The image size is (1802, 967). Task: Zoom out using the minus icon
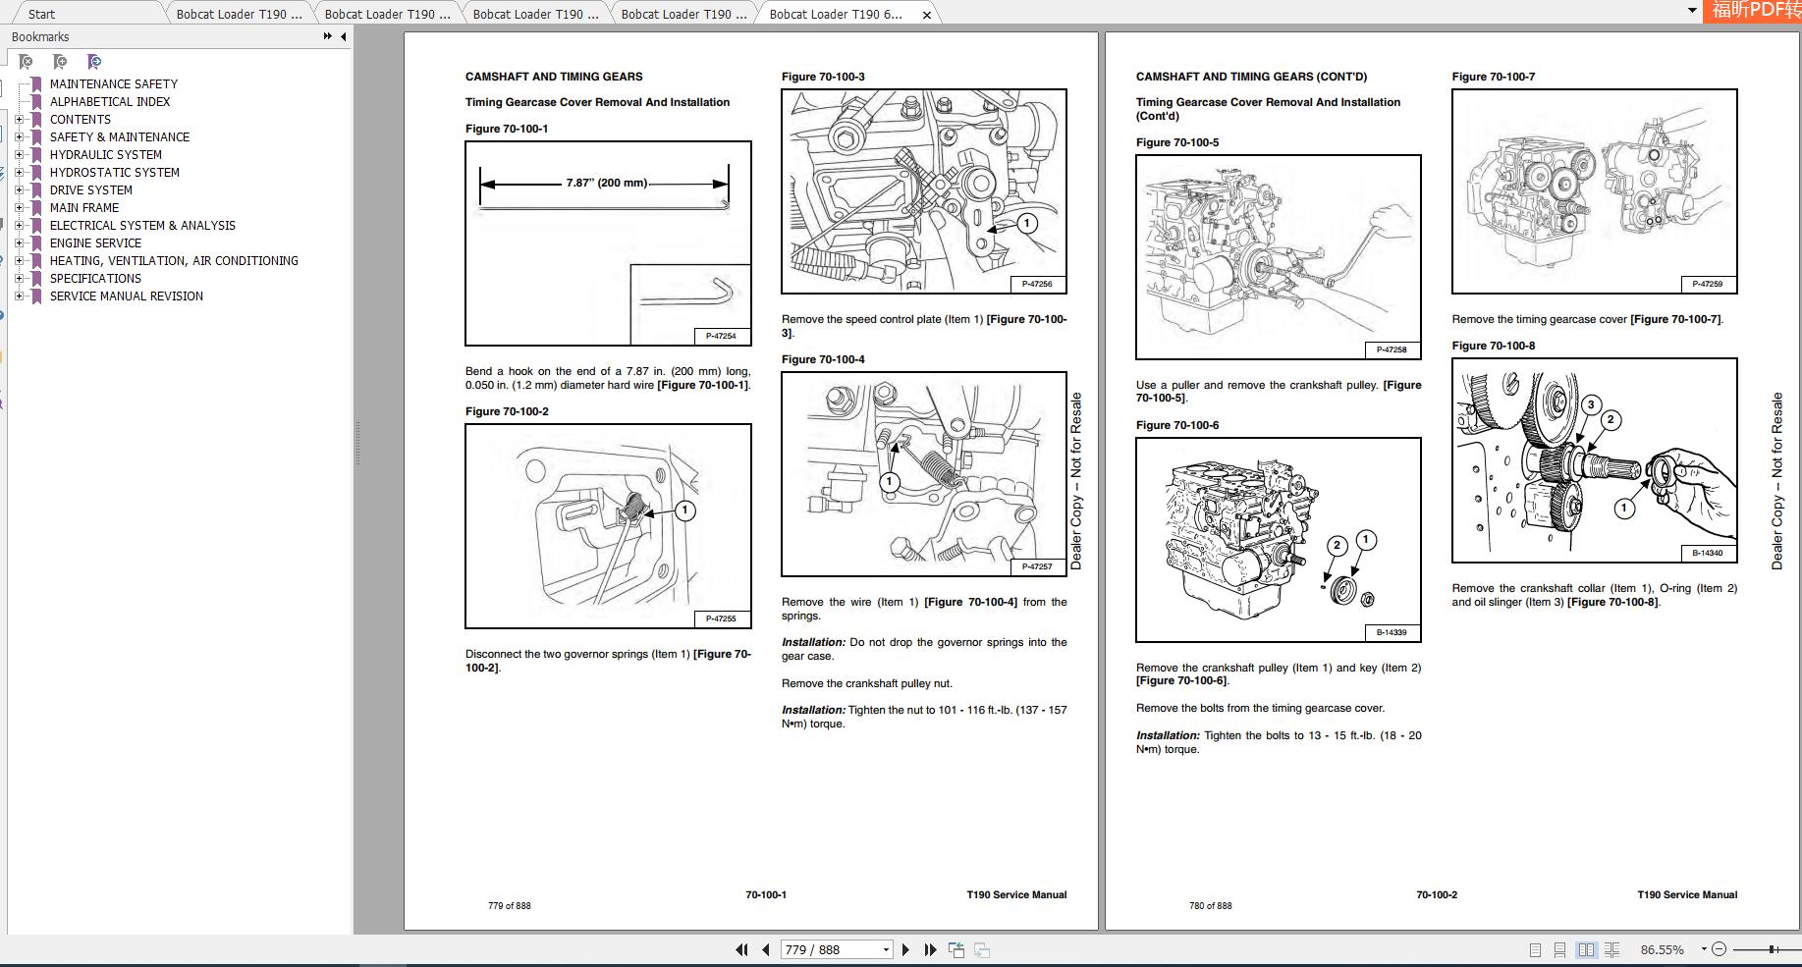[x=1719, y=950]
